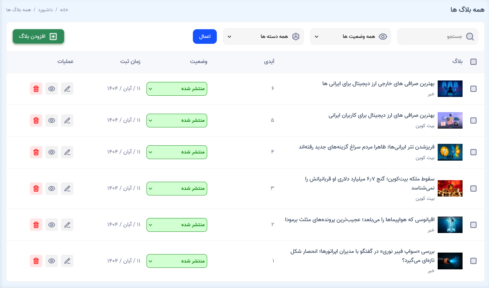489x288 pixels.
Task: Open the منتشر شده status dropdown for ID ۵
Action: pos(177,121)
